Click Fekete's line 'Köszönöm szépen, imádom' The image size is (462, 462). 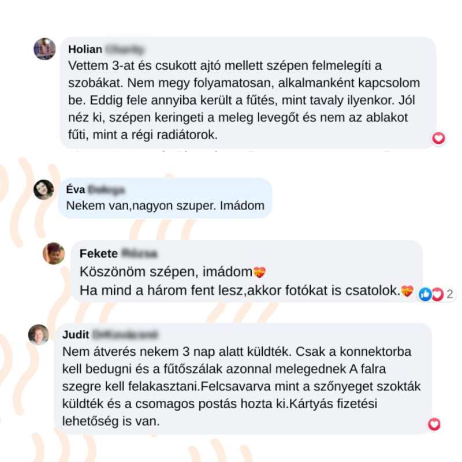tap(166, 271)
